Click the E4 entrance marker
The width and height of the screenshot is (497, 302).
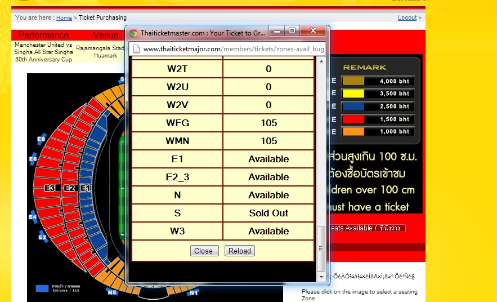click(33, 217)
